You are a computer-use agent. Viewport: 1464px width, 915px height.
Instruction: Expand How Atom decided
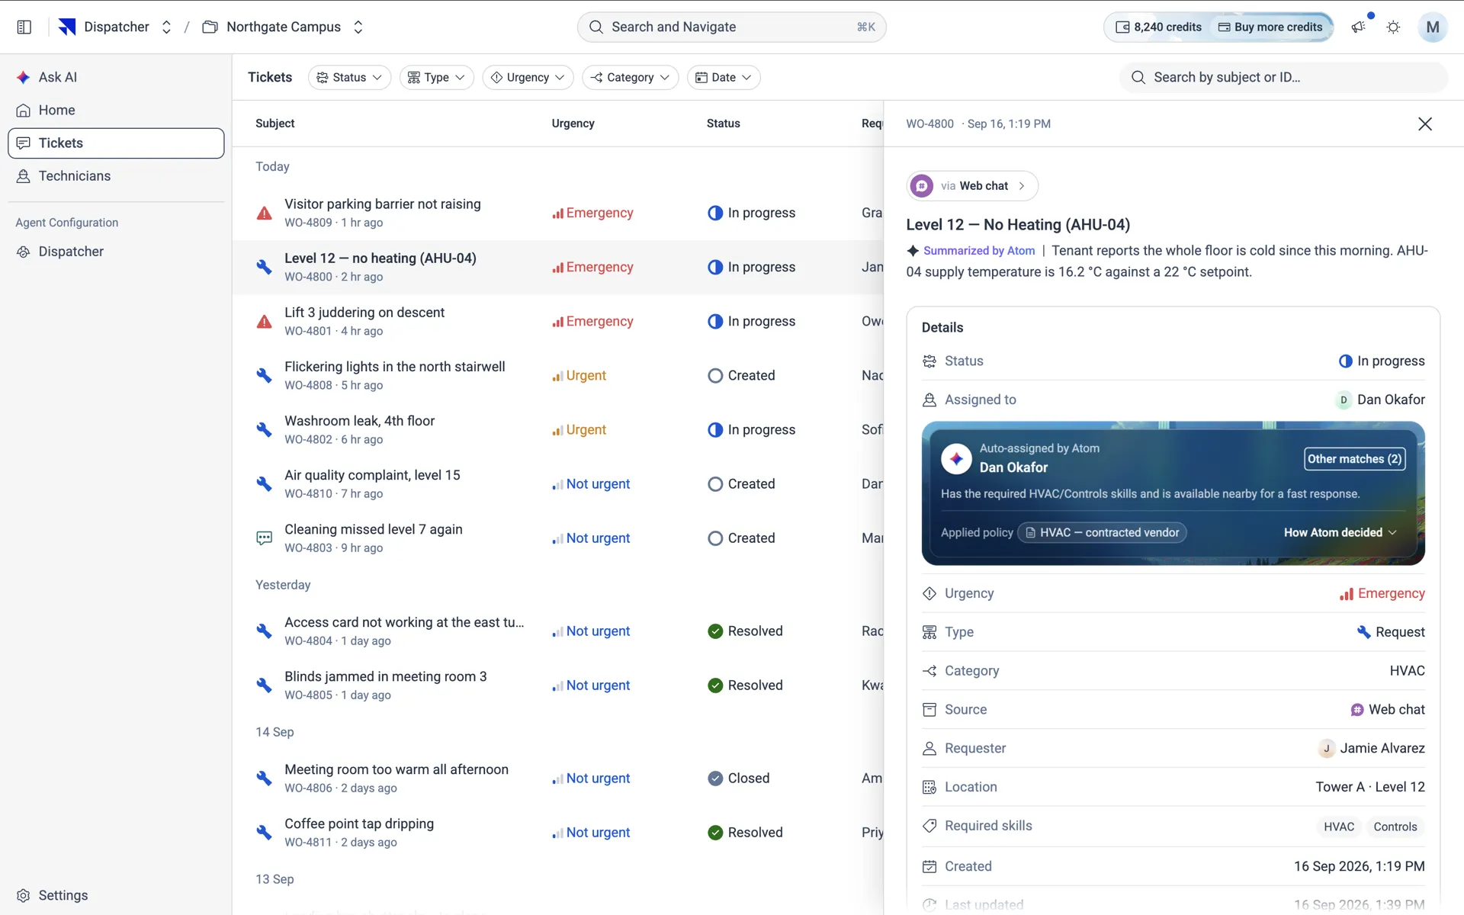(1340, 532)
